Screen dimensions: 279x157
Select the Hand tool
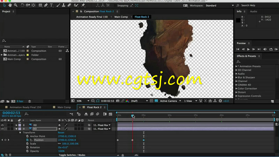coord(10,5)
